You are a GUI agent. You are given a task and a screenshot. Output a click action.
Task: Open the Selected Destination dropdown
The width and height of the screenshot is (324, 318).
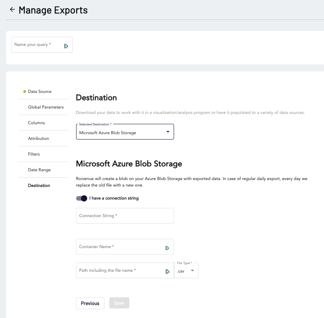click(x=125, y=132)
